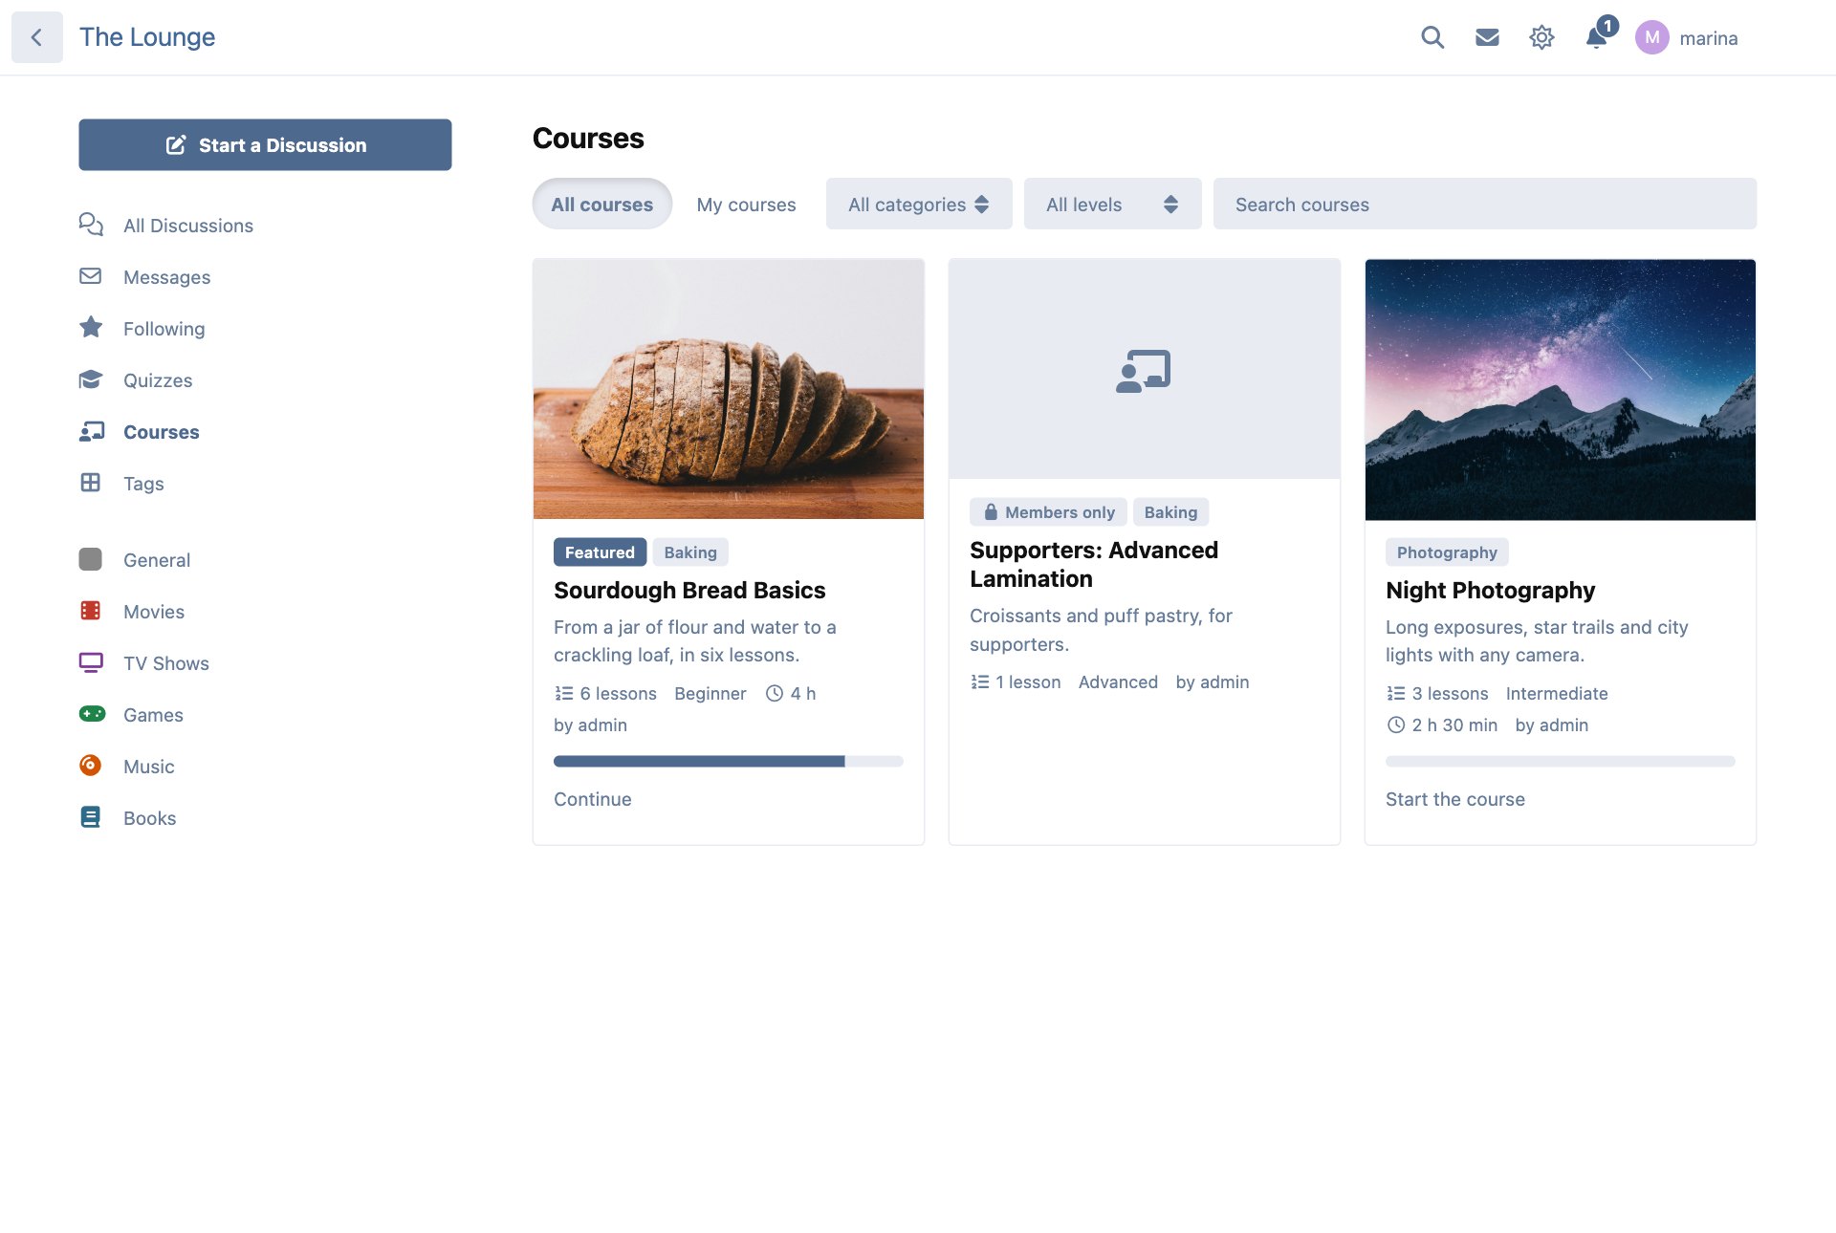Continue the Sourdough Bread Basics course
This screenshot has width=1836, height=1233.
coord(593,799)
